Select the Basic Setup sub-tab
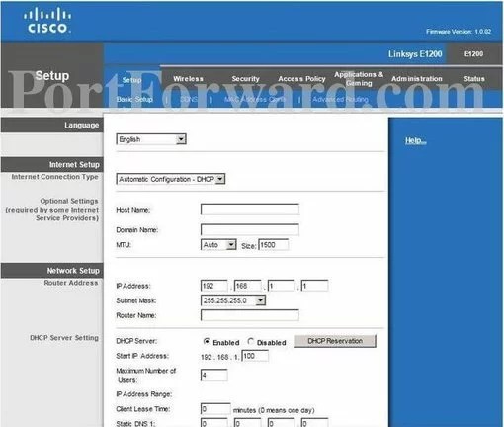This screenshot has height=427, width=504. [x=134, y=99]
